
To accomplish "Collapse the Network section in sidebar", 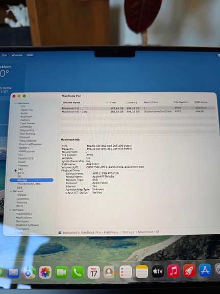I will click(x=11, y=191).
